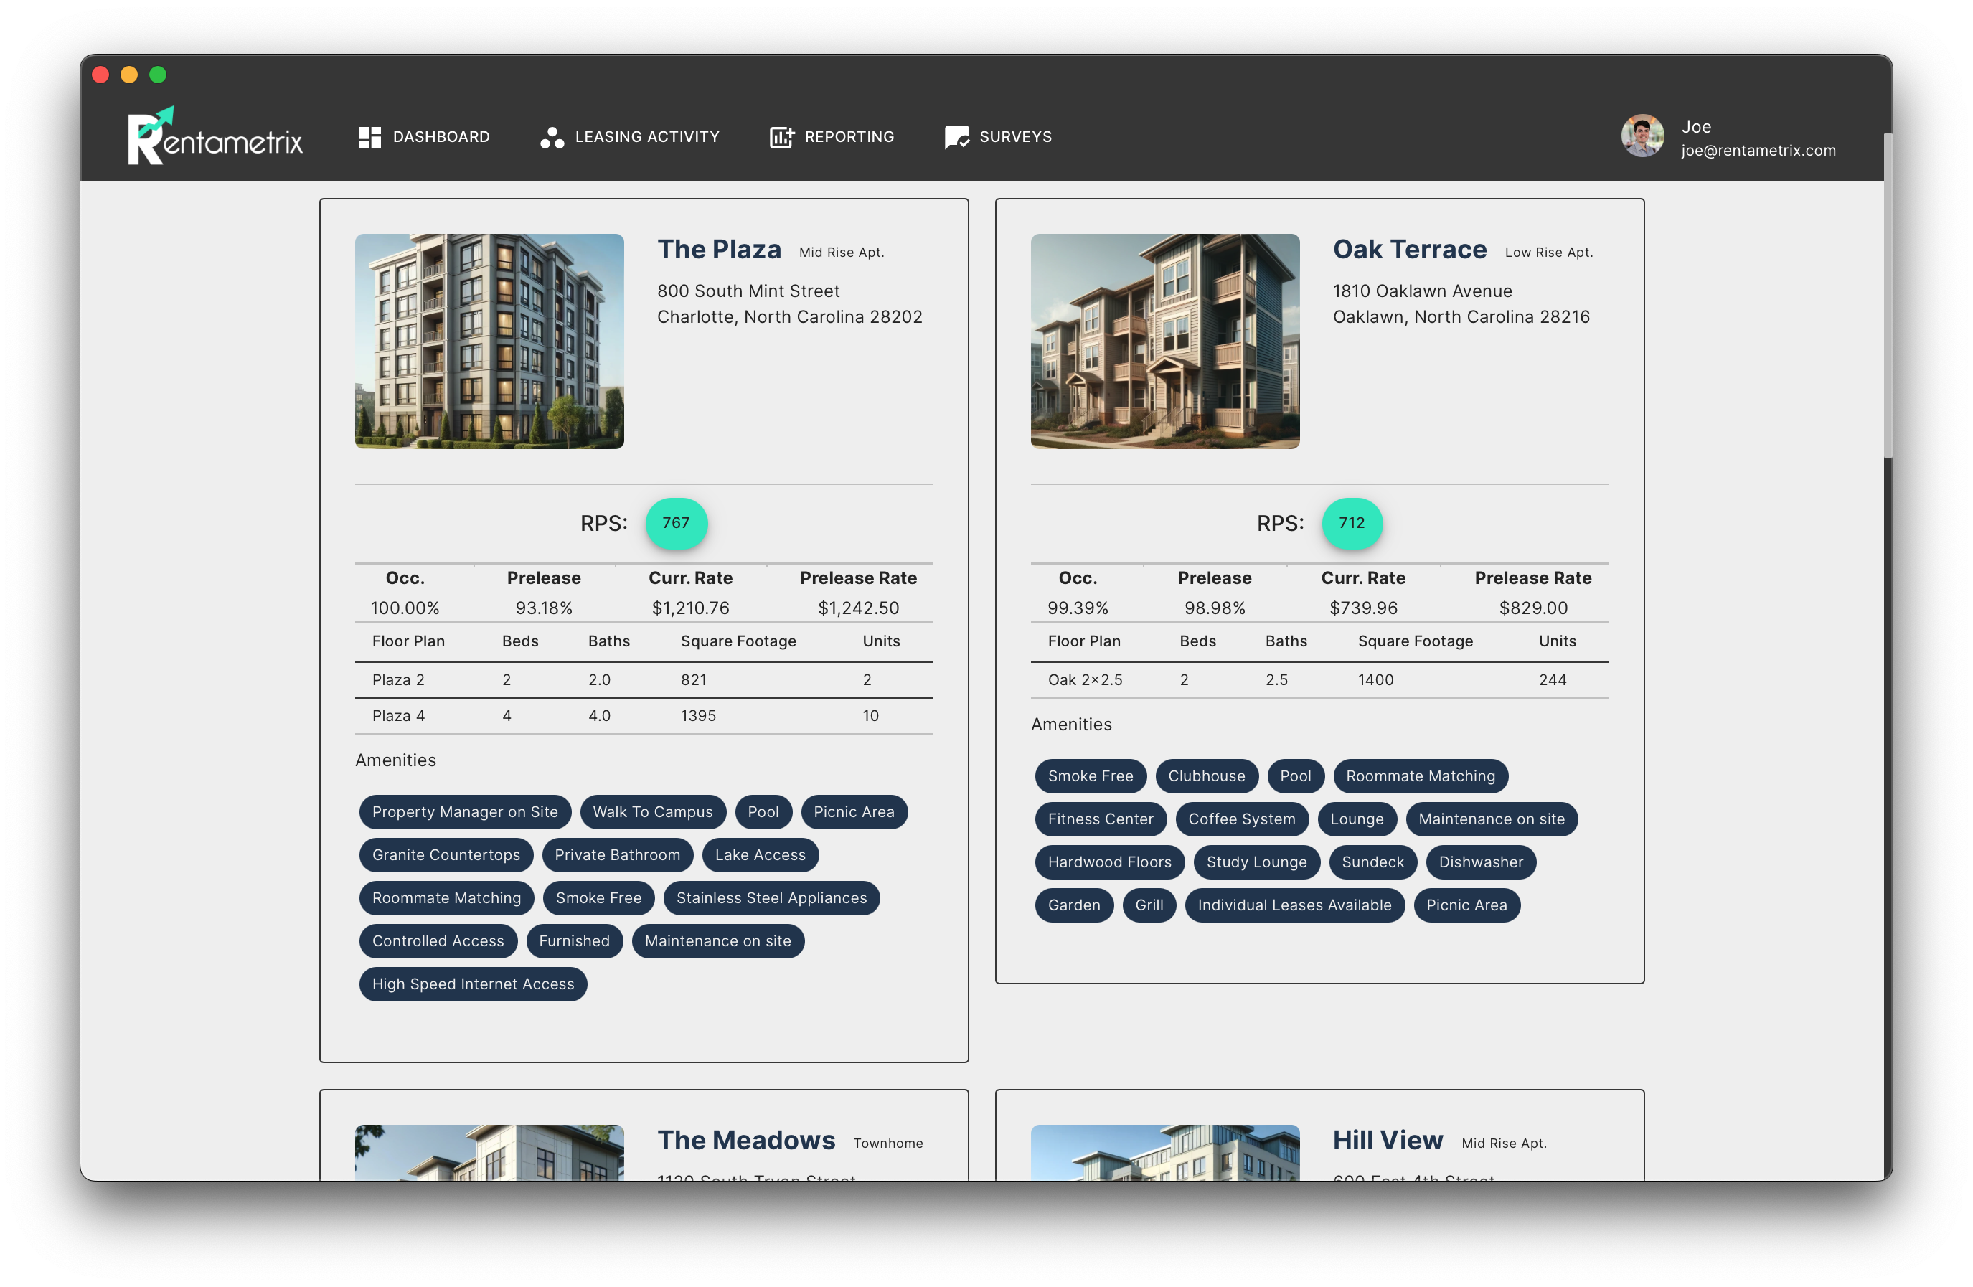Click the Reporting chart icon
Viewport: 1973px width, 1287px height.
coord(781,137)
